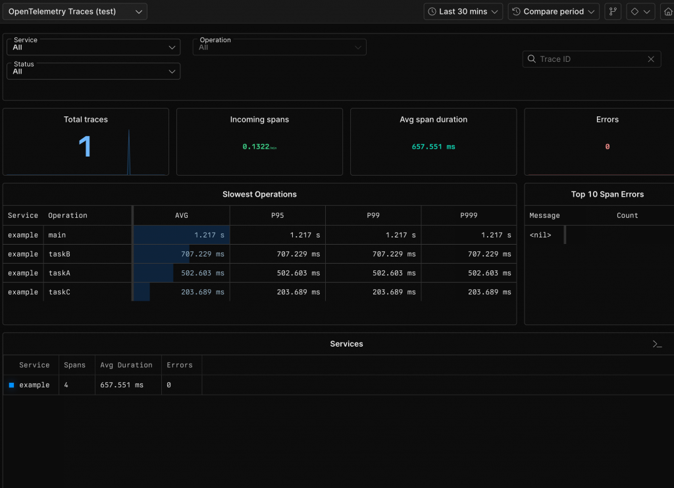Click the Total traces sparkline chart
674x488 pixels.
click(x=128, y=152)
